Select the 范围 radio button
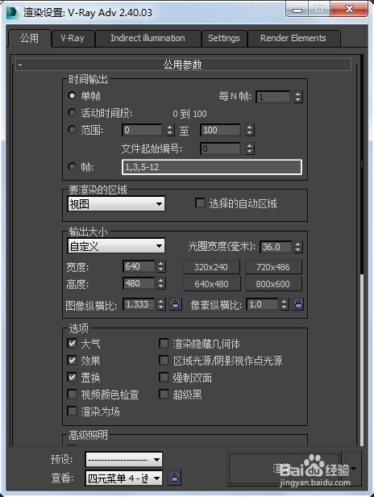The image size is (374, 497). [72, 130]
